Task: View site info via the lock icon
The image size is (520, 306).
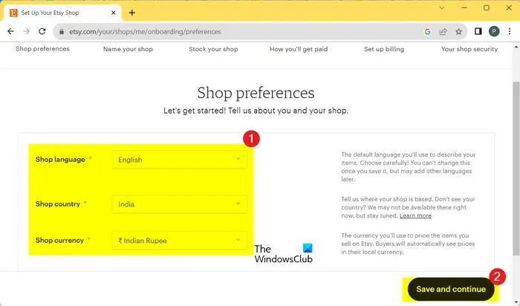Action: [62, 32]
